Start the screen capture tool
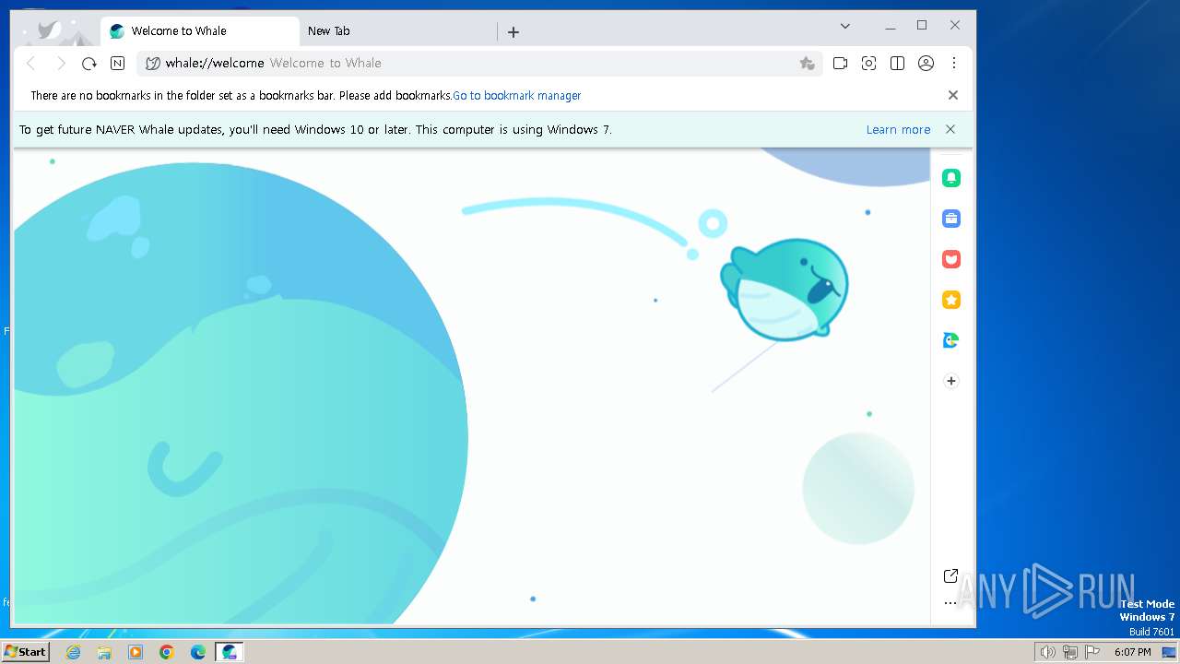The height and width of the screenshot is (664, 1180). pyautogui.click(x=868, y=64)
